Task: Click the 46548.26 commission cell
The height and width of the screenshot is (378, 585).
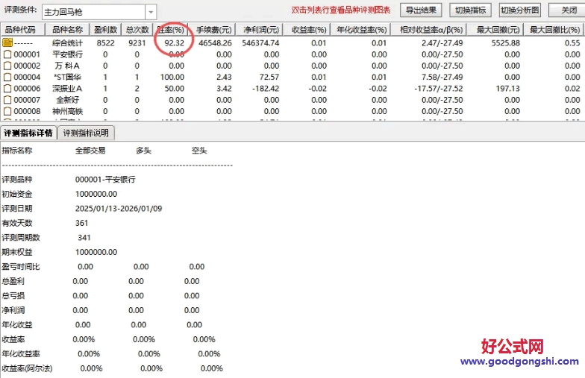Action: click(215, 43)
